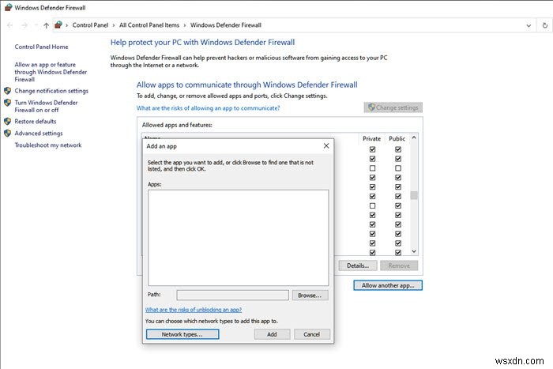This screenshot has height=369, width=553.
Task: Open Turn Windows Defender Firewall on or off
Action: [x=46, y=106]
